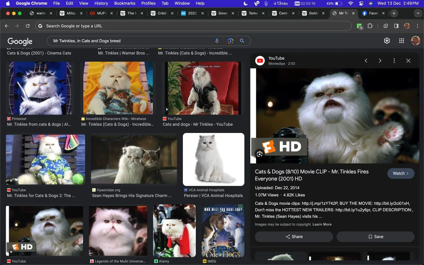This screenshot has height=265, width=424.
Task: Open the Bookmarks menu
Action: [x=125, y=3]
